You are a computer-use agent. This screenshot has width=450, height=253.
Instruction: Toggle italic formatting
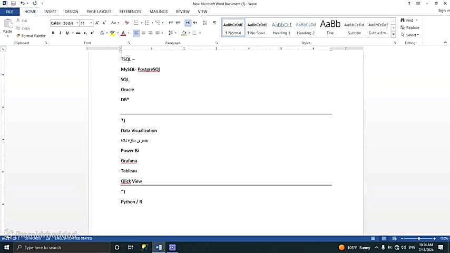(x=60, y=33)
